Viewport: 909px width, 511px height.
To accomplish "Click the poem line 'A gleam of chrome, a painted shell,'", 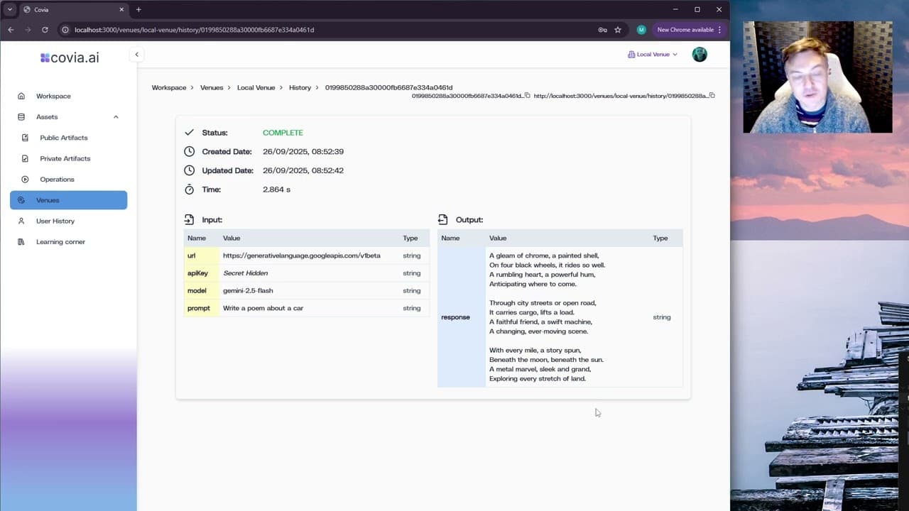I will click(544, 255).
